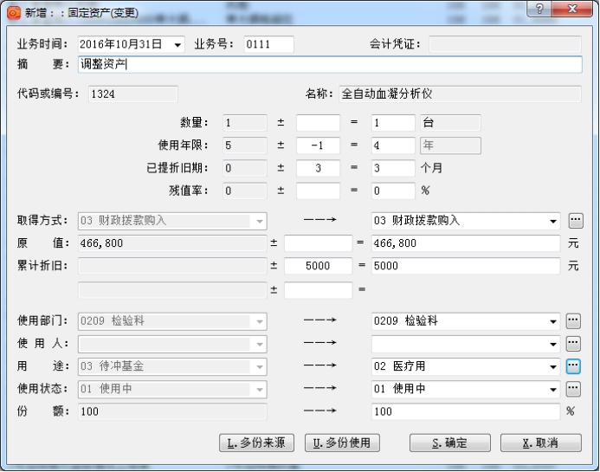Click the 数量 adjustment input field
Viewport: 600px width, 472px height.
click(318, 123)
